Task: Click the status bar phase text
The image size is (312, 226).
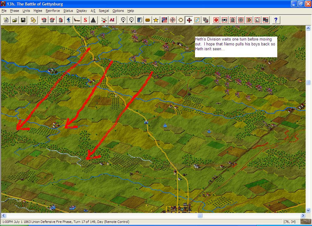Action: 66,222
